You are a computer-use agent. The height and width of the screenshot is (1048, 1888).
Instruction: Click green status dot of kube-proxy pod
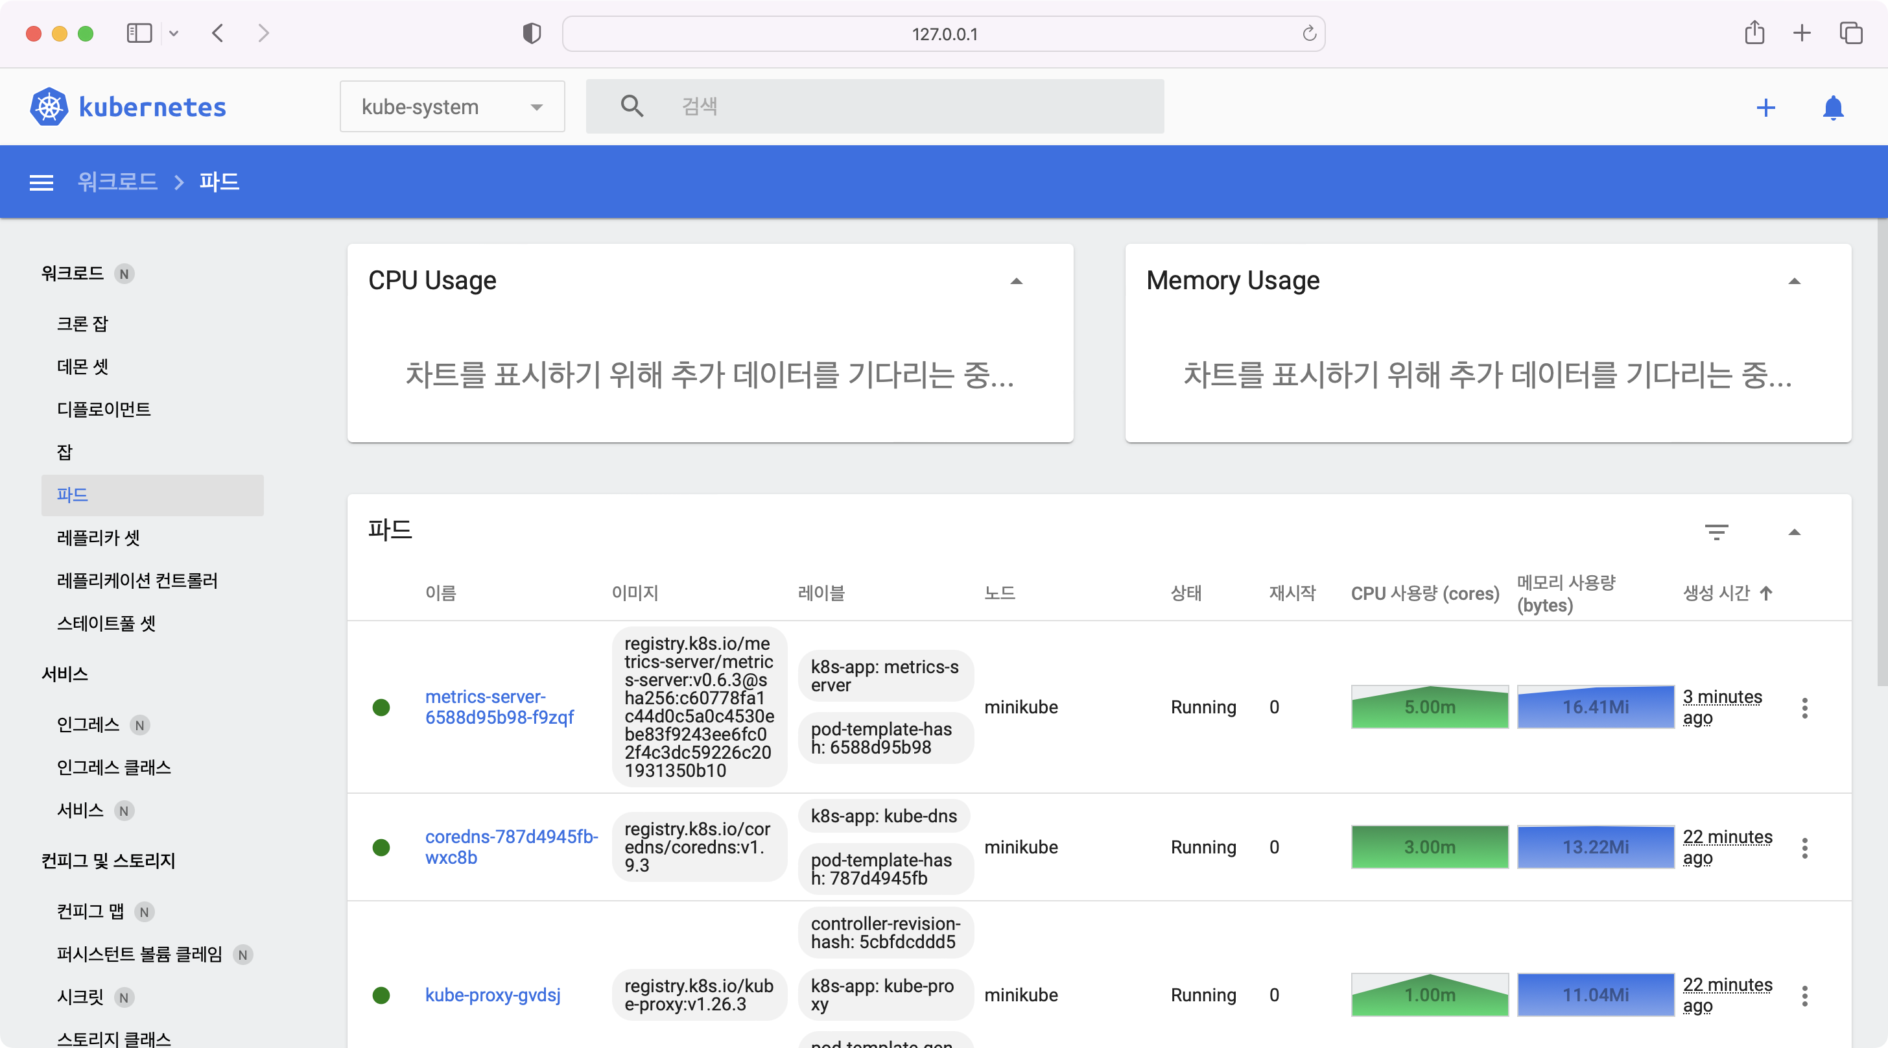point(381,995)
